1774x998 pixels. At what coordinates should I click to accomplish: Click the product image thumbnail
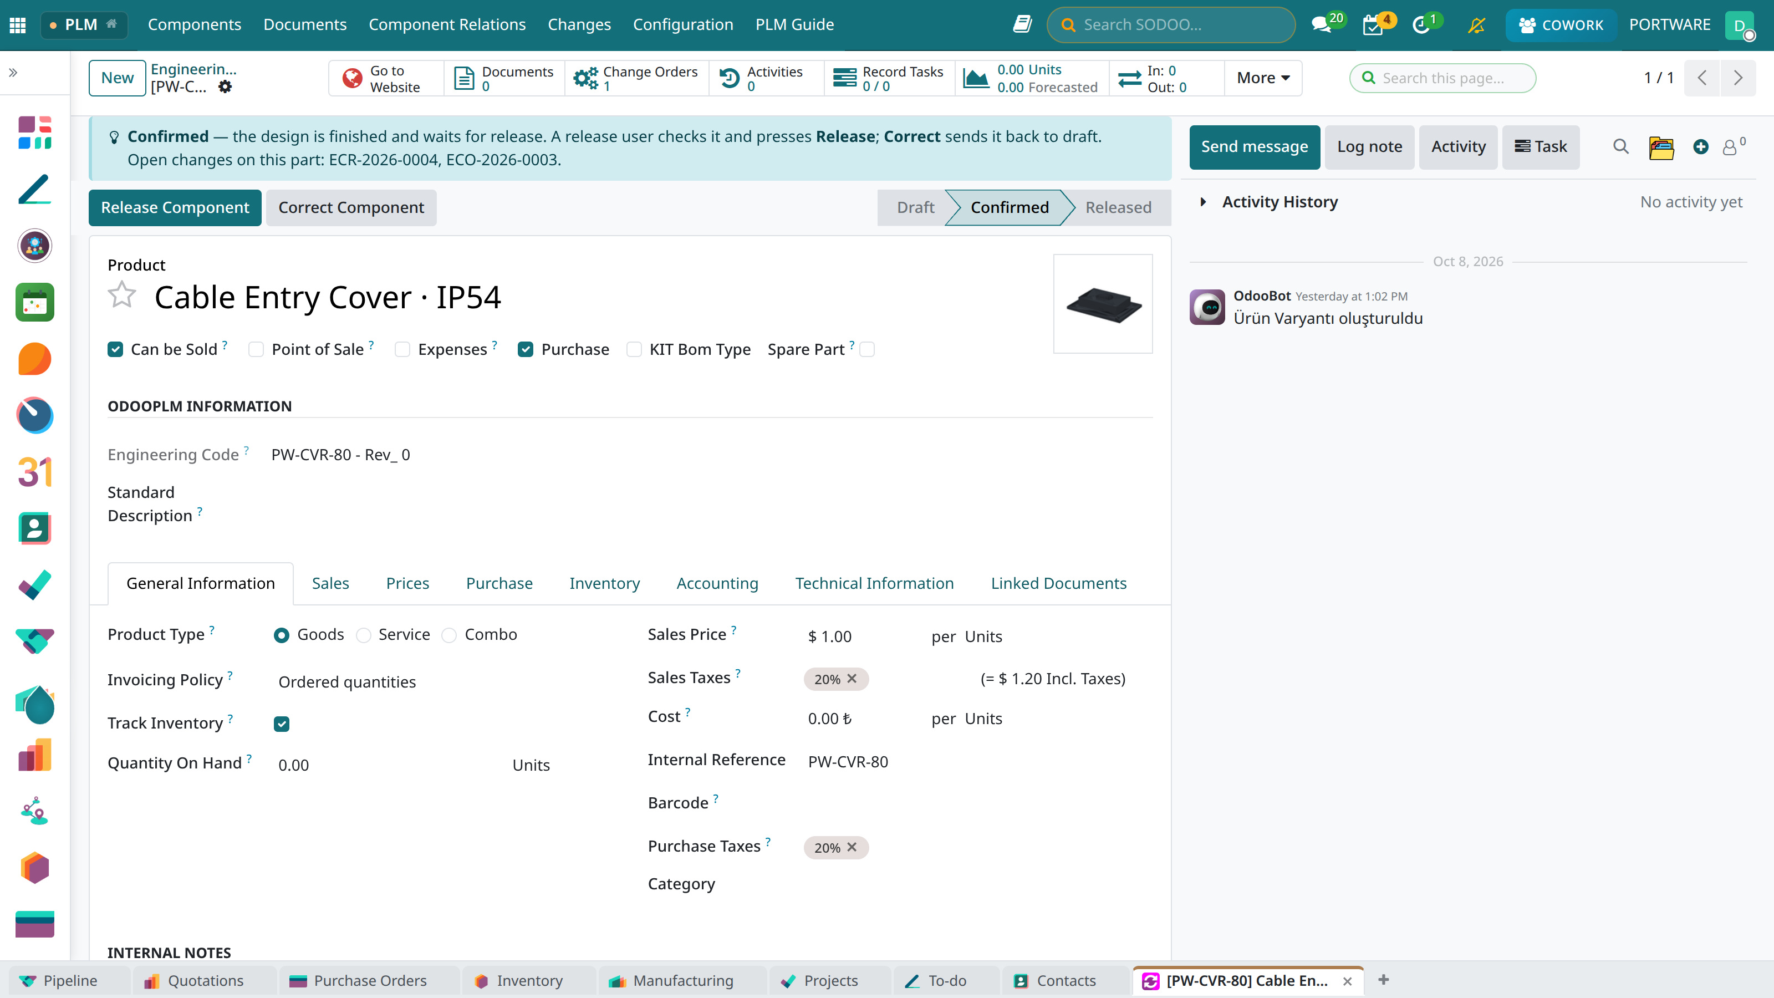[x=1103, y=304]
